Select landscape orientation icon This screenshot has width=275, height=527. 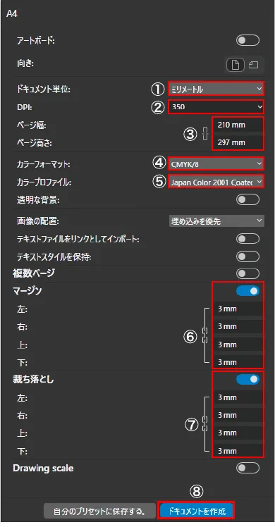(253, 65)
